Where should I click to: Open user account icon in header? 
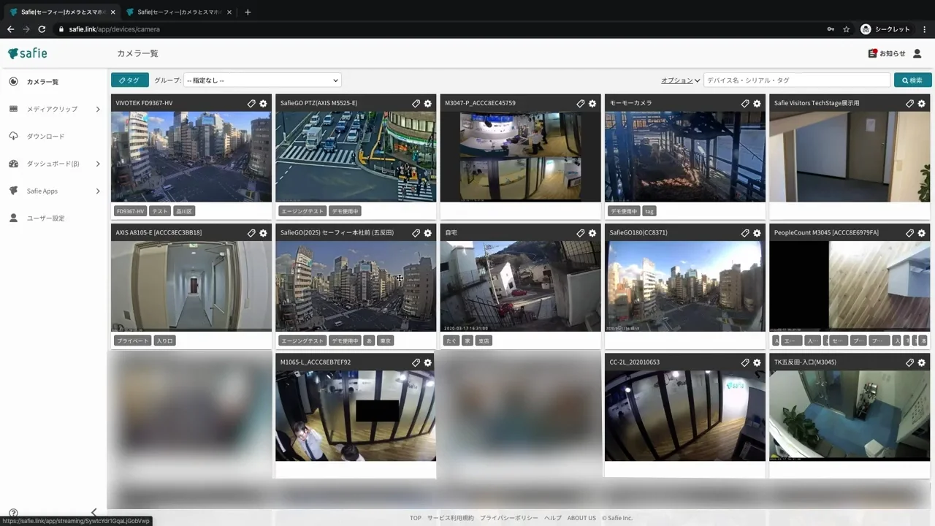click(x=917, y=53)
